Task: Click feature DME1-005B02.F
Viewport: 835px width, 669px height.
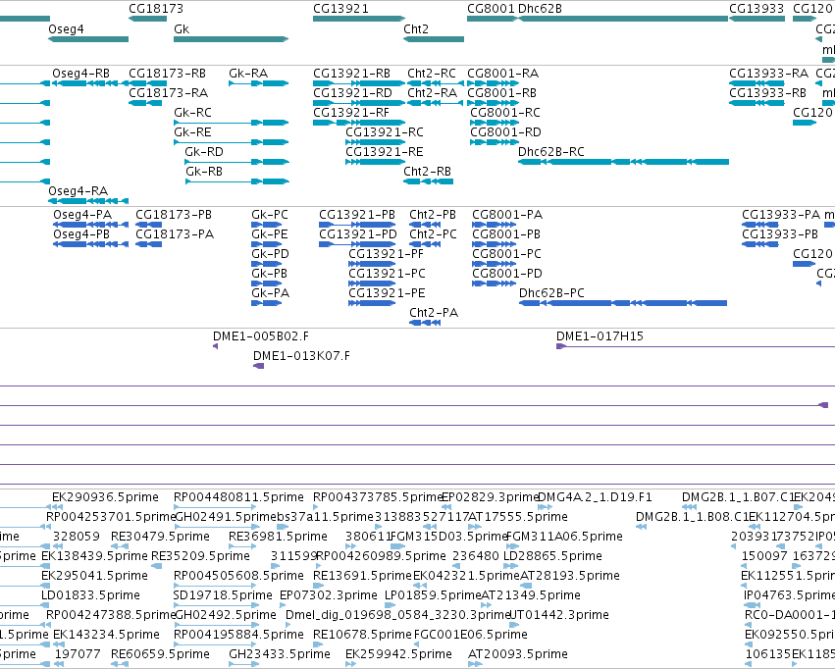Action: pyautogui.click(x=261, y=336)
